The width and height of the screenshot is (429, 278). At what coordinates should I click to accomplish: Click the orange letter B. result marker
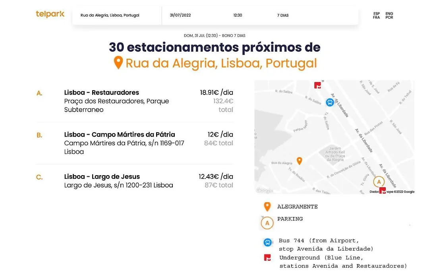pyautogui.click(x=39, y=135)
